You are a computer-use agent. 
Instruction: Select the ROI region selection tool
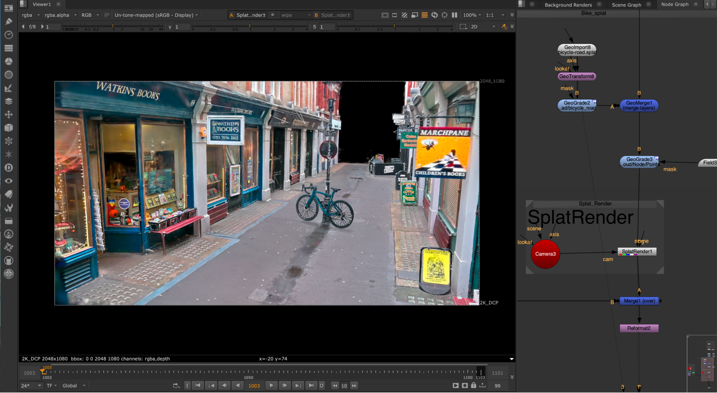(463, 27)
